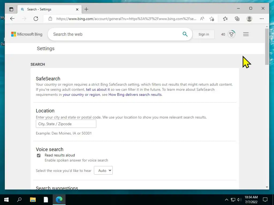Open the Windows Start menu

6,200
